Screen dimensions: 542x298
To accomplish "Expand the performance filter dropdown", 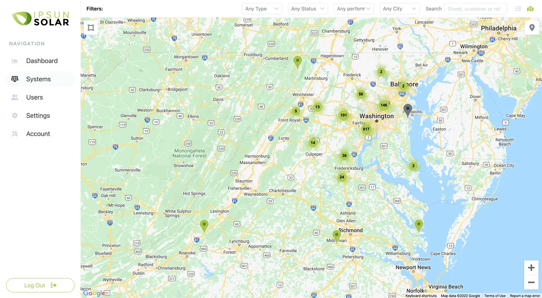I will pos(354,9).
